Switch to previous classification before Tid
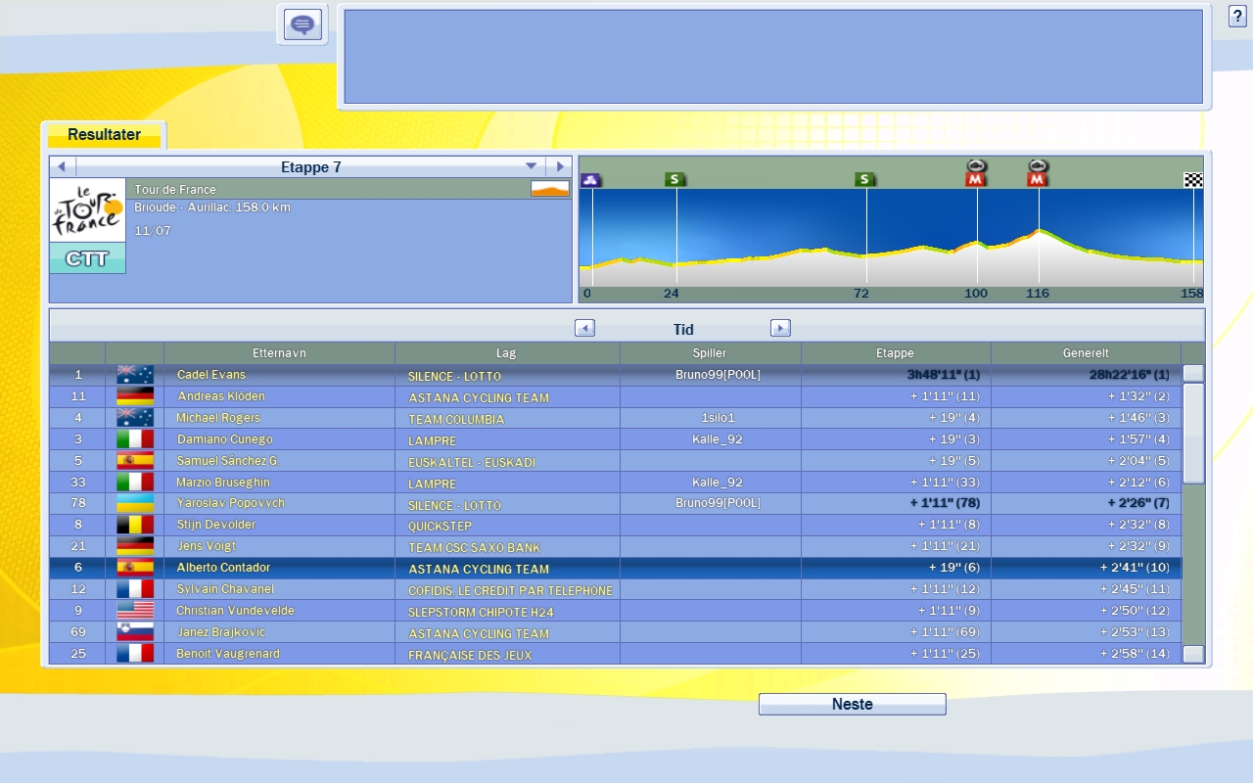Screen dimensions: 1253x783 coord(584,328)
